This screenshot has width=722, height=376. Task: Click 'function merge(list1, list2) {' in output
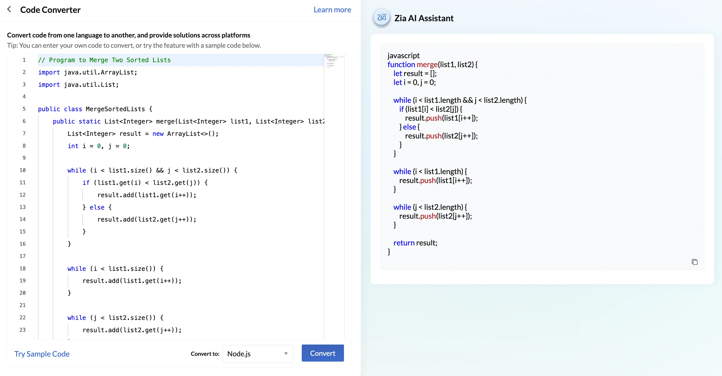click(x=433, y=65)
